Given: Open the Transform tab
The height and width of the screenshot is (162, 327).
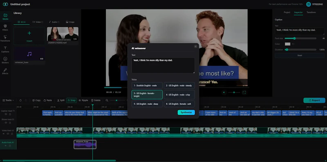Looking at the screenshot, I should click(311, 12).
